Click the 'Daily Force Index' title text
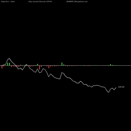The width and height of the screenshot is (131, 131). point(8,2)
